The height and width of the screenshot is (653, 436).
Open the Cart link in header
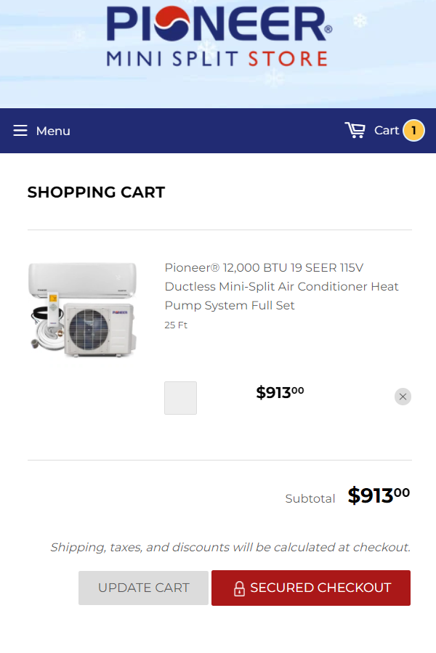click(386, 130)
